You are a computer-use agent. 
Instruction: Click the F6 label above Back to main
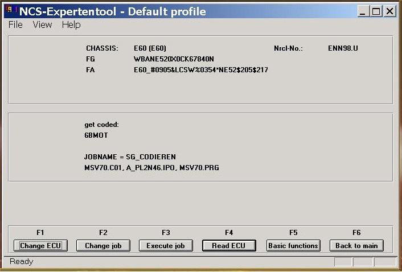(x=356, y=233)
